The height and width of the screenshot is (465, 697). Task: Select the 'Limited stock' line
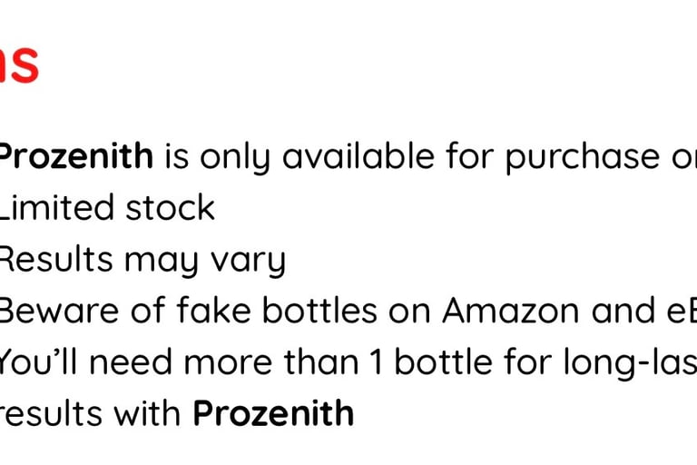[107, 207]
